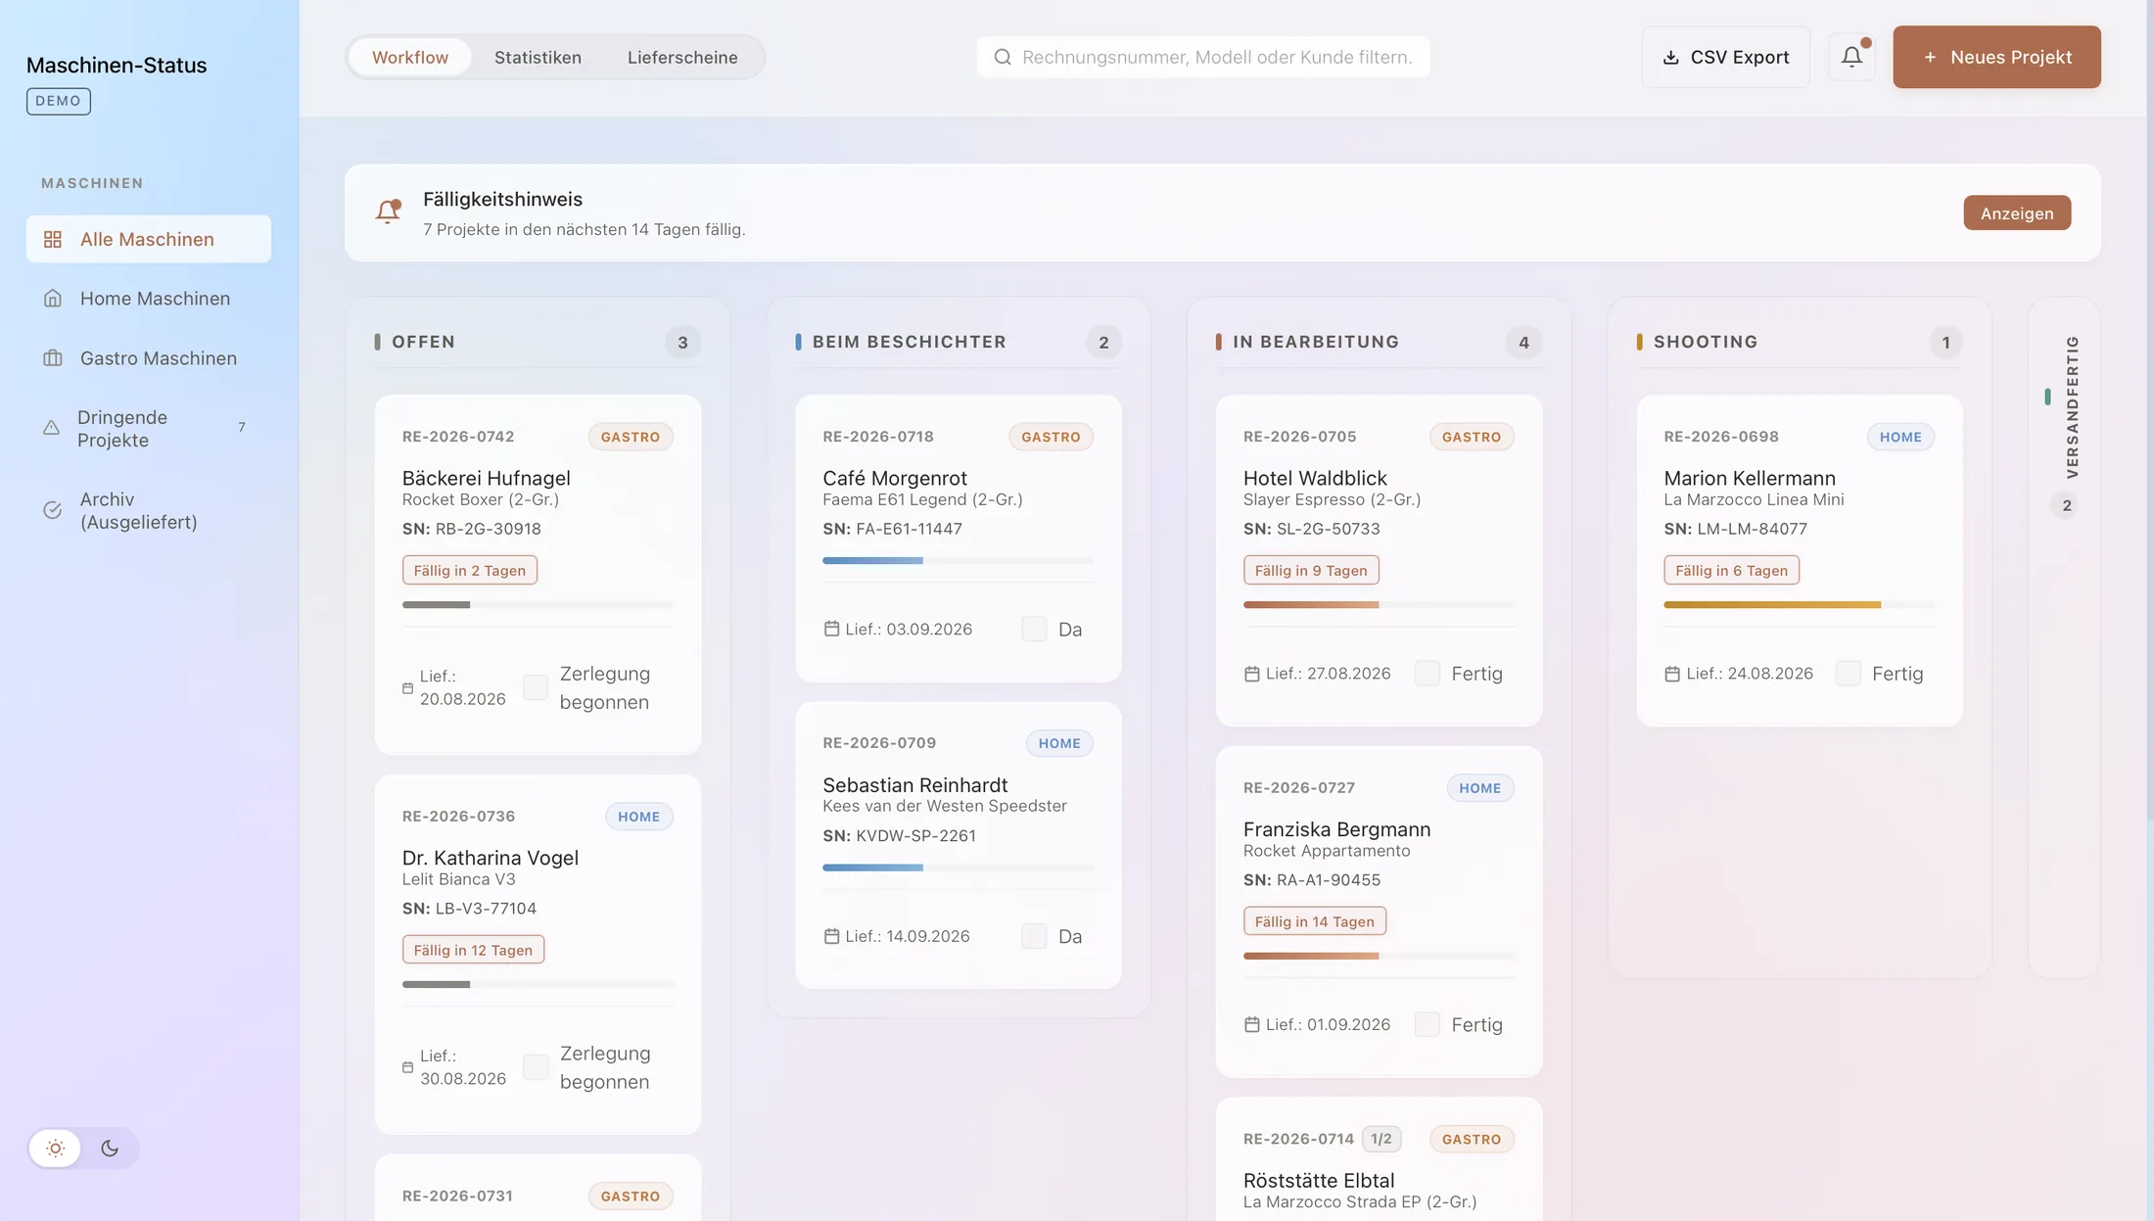
Task: Click the Fällig in 14 Tagen badge
Action: [1314, 921]
